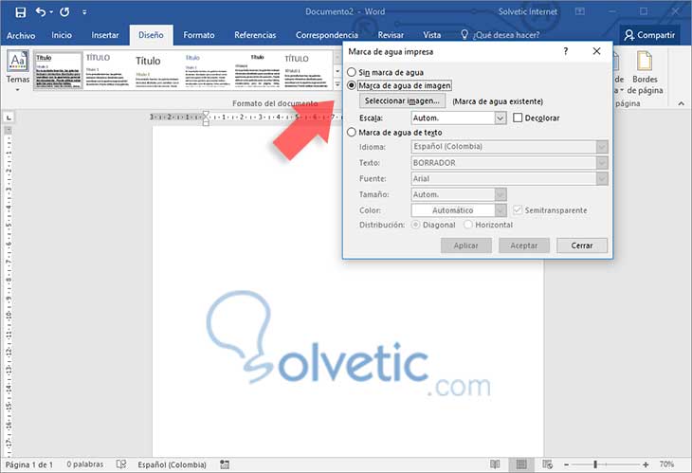Image resolution: width=692 pixels, height=473 pixels.
Task: Click 'Página 1 de 1' in status bar
Action: [x=29, y=464]
